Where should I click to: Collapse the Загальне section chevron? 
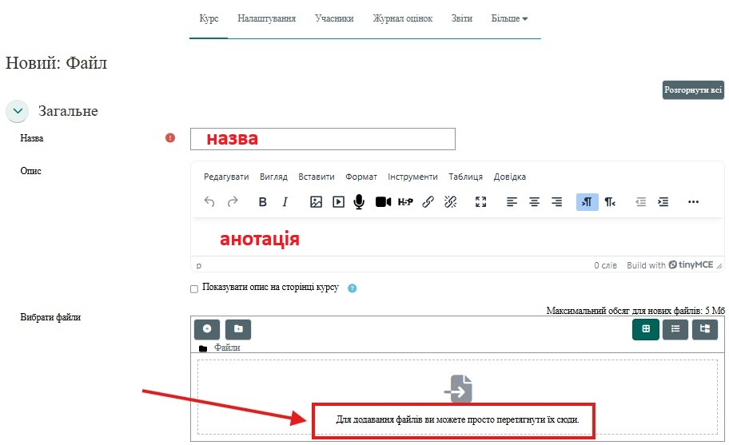[18, 112]
